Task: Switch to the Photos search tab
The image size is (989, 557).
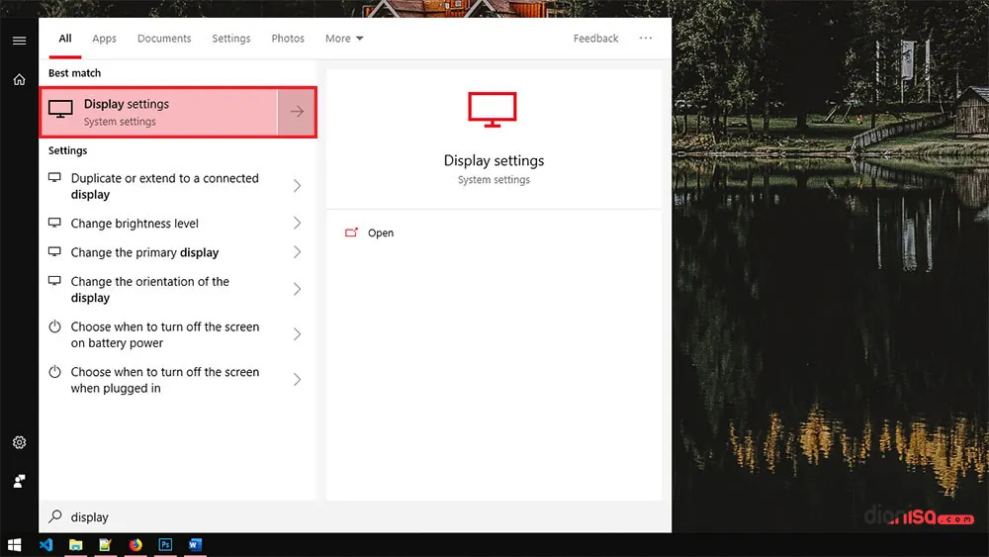Action: point(288,39)
